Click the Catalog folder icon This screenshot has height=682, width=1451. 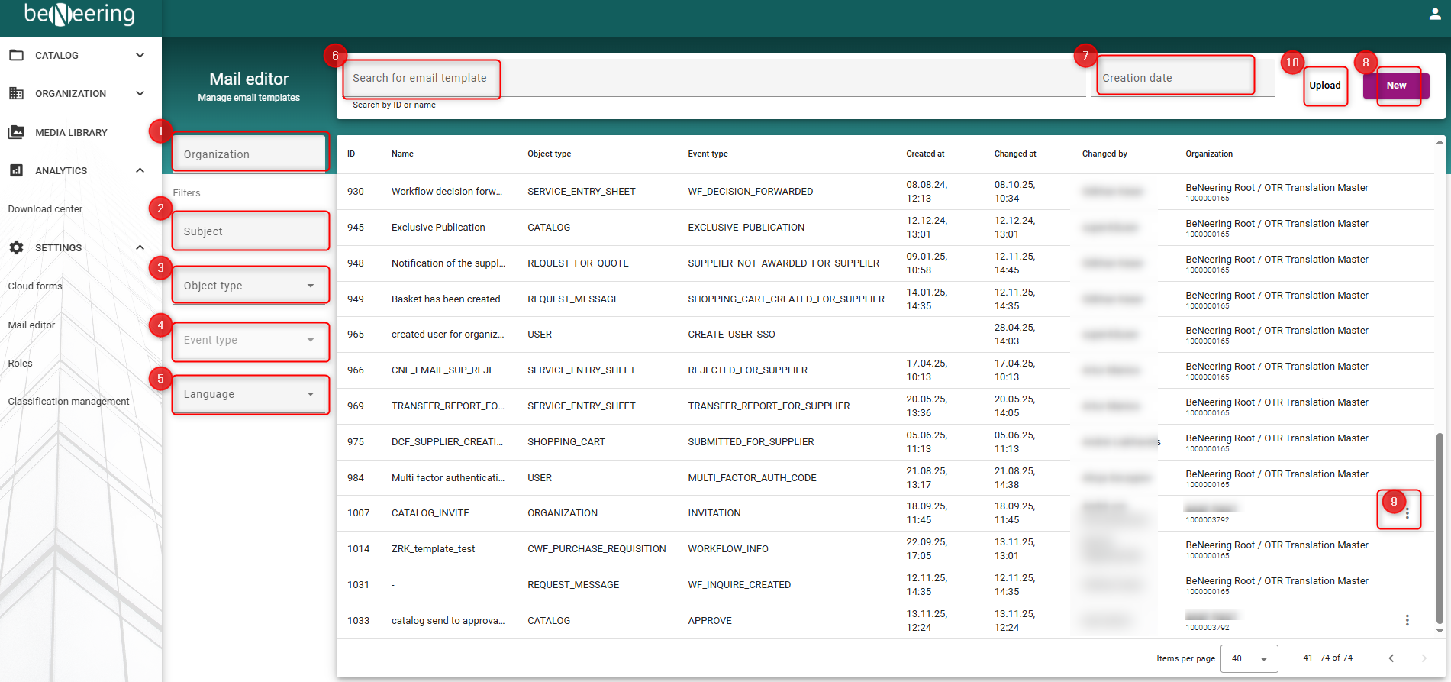click(16, 55)
